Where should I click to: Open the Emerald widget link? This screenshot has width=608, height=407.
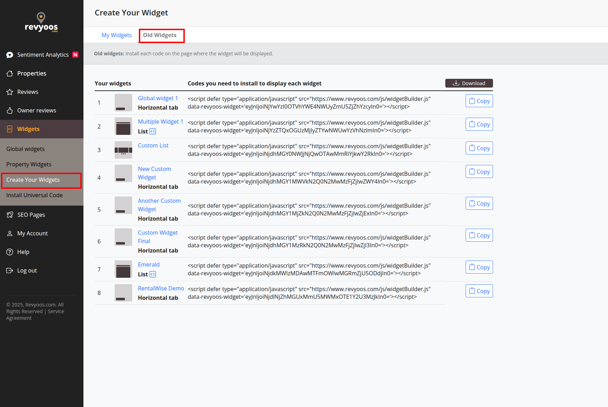(149, 264)
